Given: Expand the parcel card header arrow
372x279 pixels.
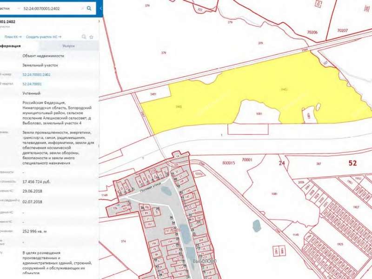Looking at the screenshot, I should (x=99, y=21).
